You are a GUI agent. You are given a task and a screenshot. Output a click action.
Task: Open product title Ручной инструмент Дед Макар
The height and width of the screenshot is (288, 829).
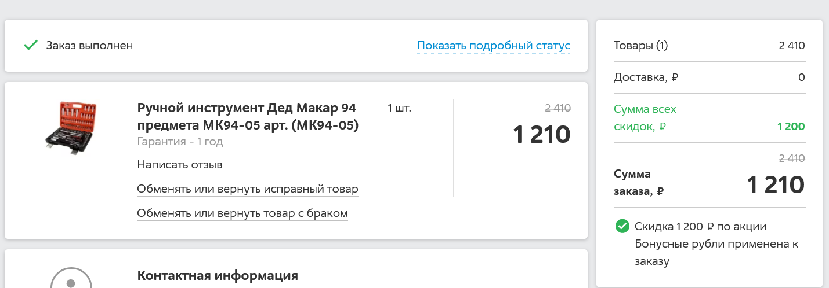coord(248,116)
